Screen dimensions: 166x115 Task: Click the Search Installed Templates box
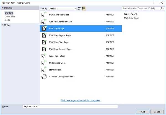pyautogui.click(x=141, y=8)
